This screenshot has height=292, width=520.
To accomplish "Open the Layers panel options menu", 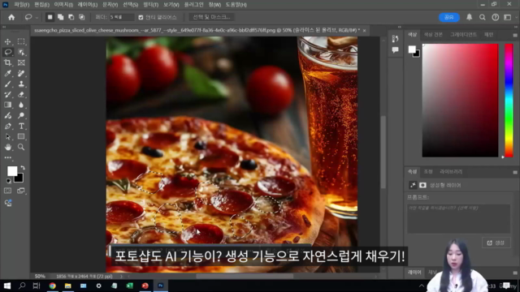I will (515, 273).
